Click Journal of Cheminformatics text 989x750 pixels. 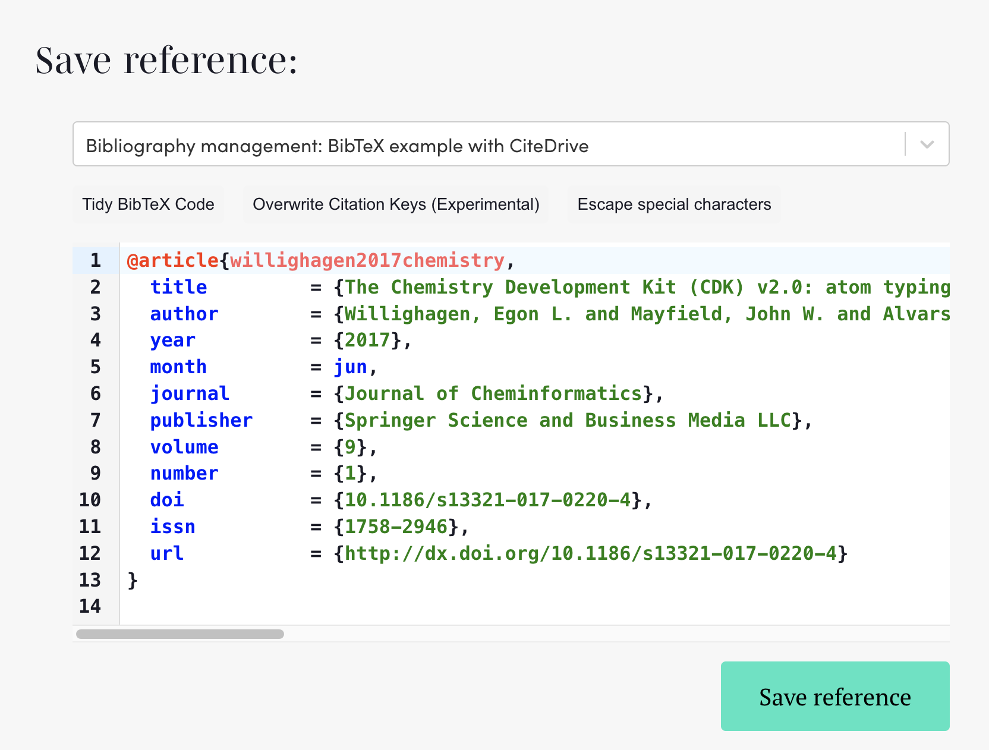tap(493, 393)
